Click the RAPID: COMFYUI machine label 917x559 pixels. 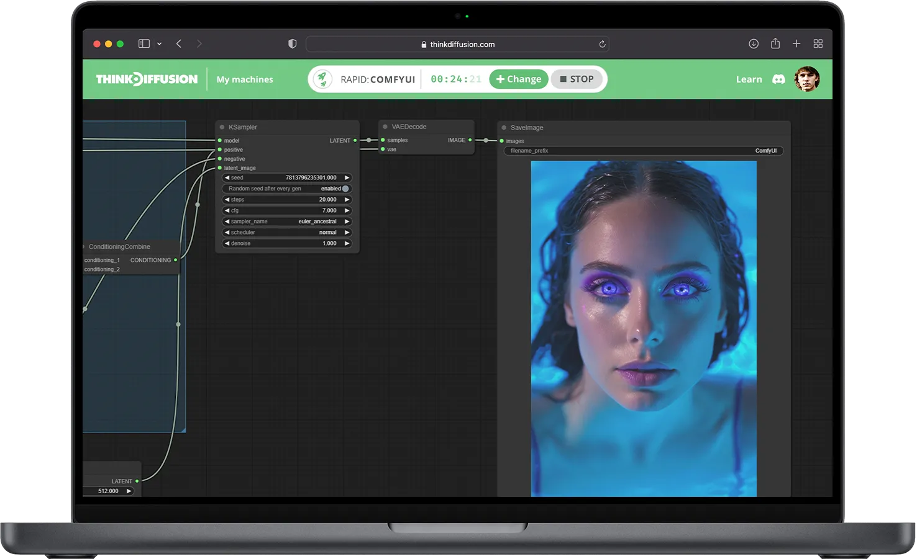pos(378,79)
